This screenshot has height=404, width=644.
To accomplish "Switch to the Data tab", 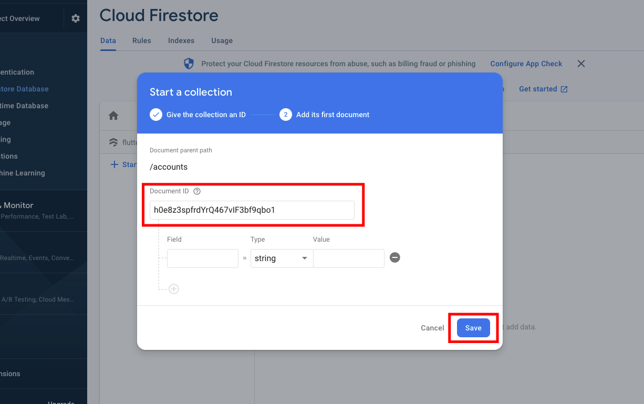I will (x=108, y=40).
